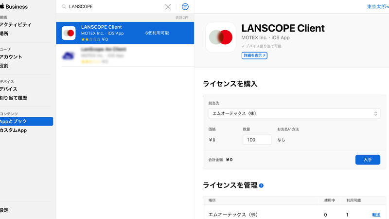
Task: Click the 場所 column header in license table
Action: [212, 201]
